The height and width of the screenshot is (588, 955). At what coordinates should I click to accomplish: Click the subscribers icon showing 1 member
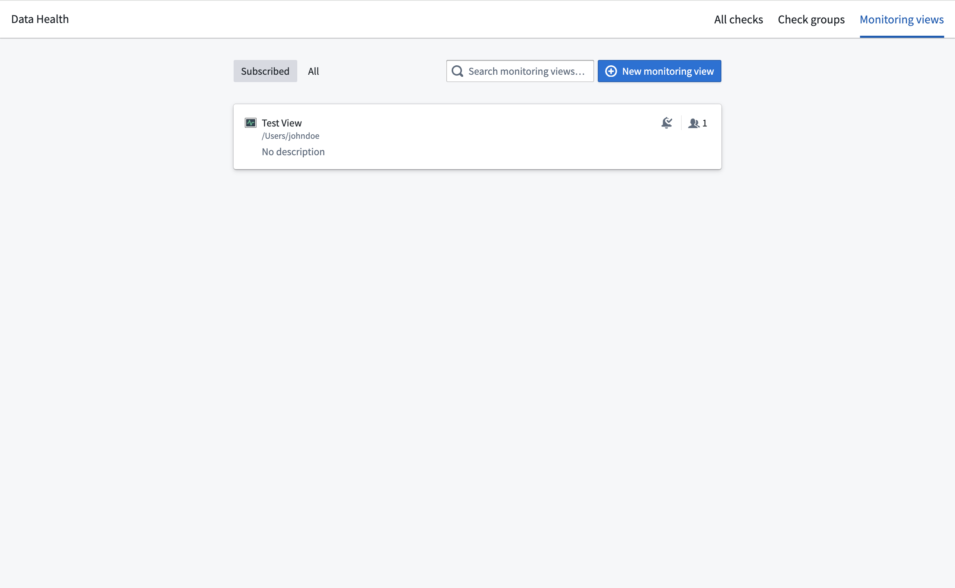pos(697,123)
